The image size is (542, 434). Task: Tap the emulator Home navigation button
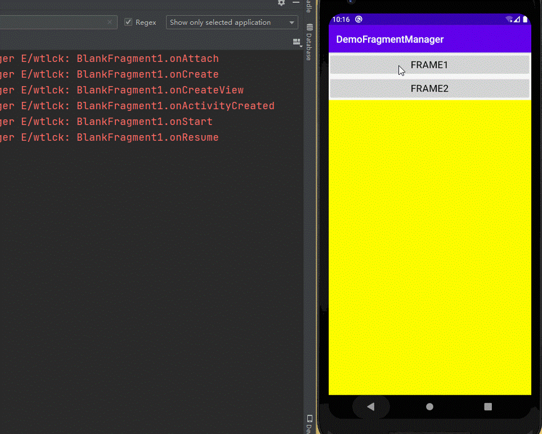(x=429, y=406)
